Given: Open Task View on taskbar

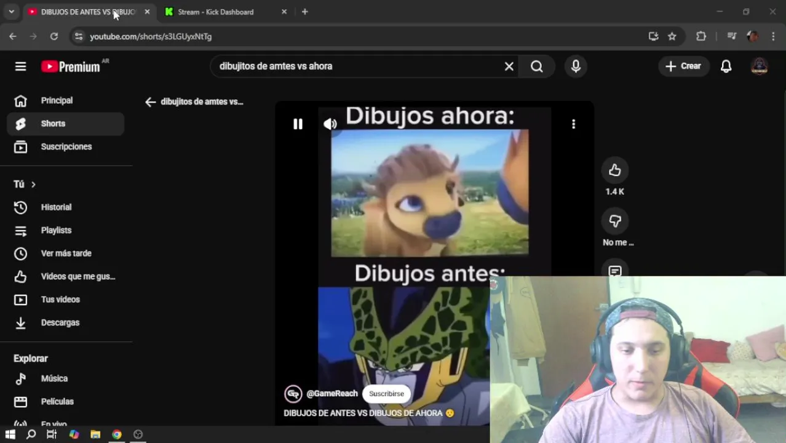Looking at the screenshot, I should pyautogui.click(x=52, y=434).
